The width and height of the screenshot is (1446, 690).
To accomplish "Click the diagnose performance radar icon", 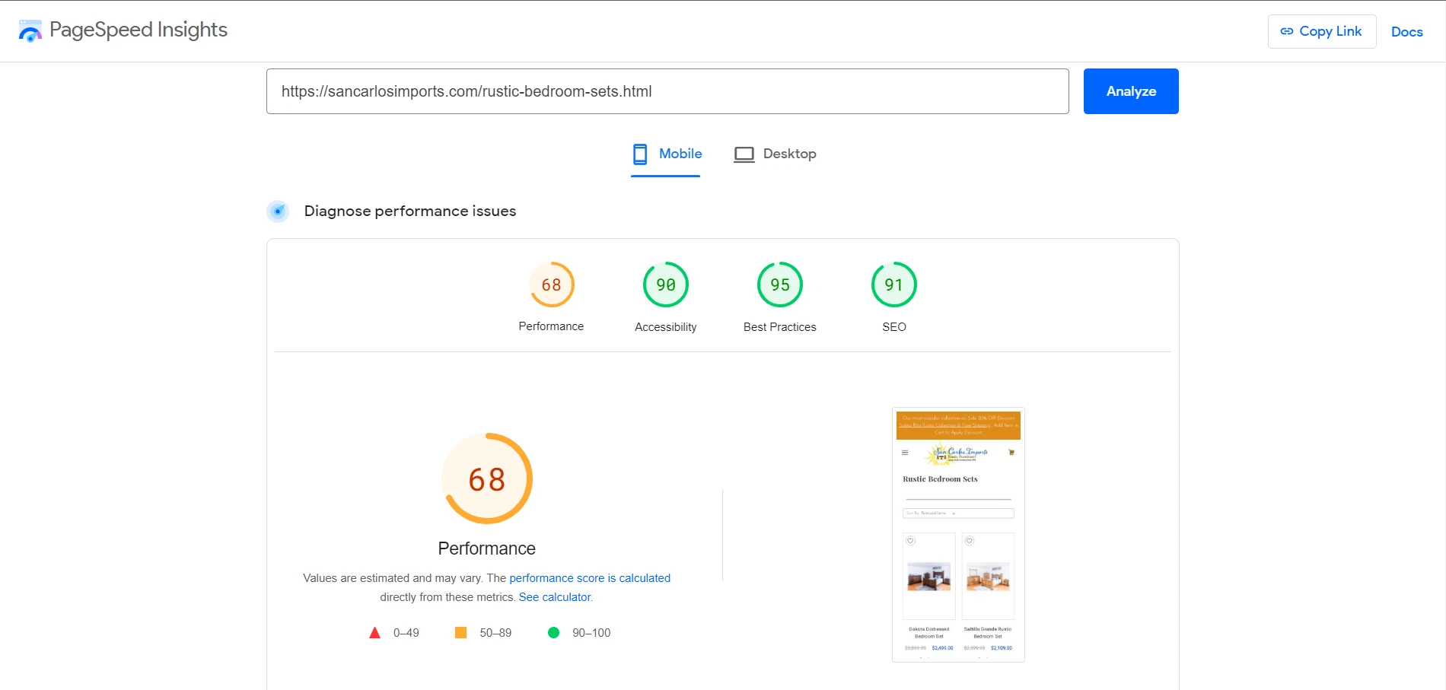I will click(278, 211).
